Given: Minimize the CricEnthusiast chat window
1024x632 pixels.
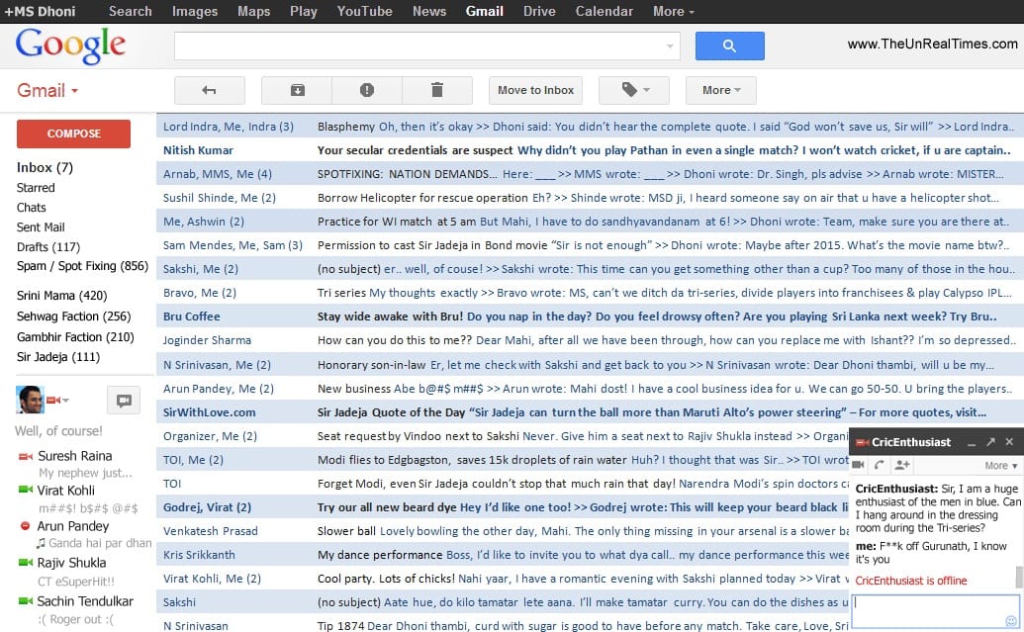Looking at the screenshot, I should [972, 443].
